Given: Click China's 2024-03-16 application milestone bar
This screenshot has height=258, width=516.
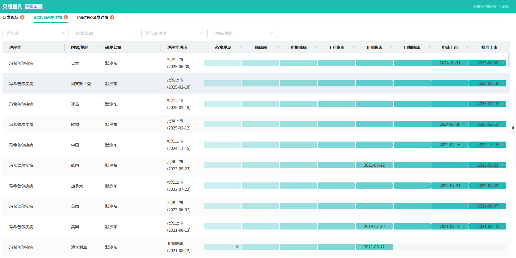Looking at the screenshot, I should [449, 145].
